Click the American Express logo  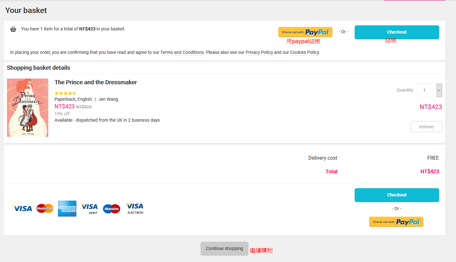click(67, 208)
